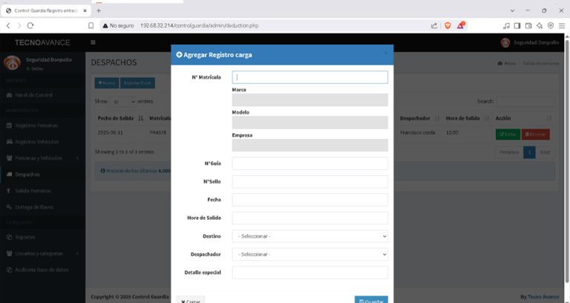The height and width of the screenshot is (303, 570).
Task: Sort by Despachador column
Action: pos(419,118)
